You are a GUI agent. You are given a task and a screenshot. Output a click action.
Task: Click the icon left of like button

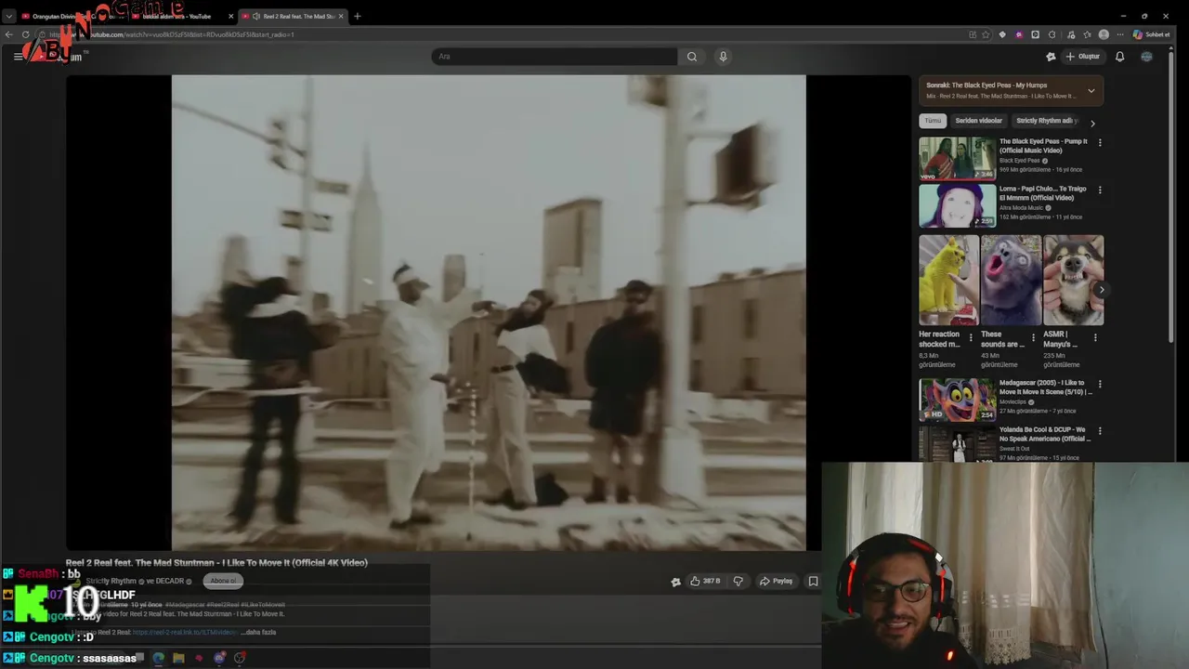tap(675, 582)
